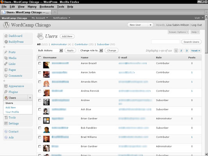Click Bob Randklev's avatar image

46,130
